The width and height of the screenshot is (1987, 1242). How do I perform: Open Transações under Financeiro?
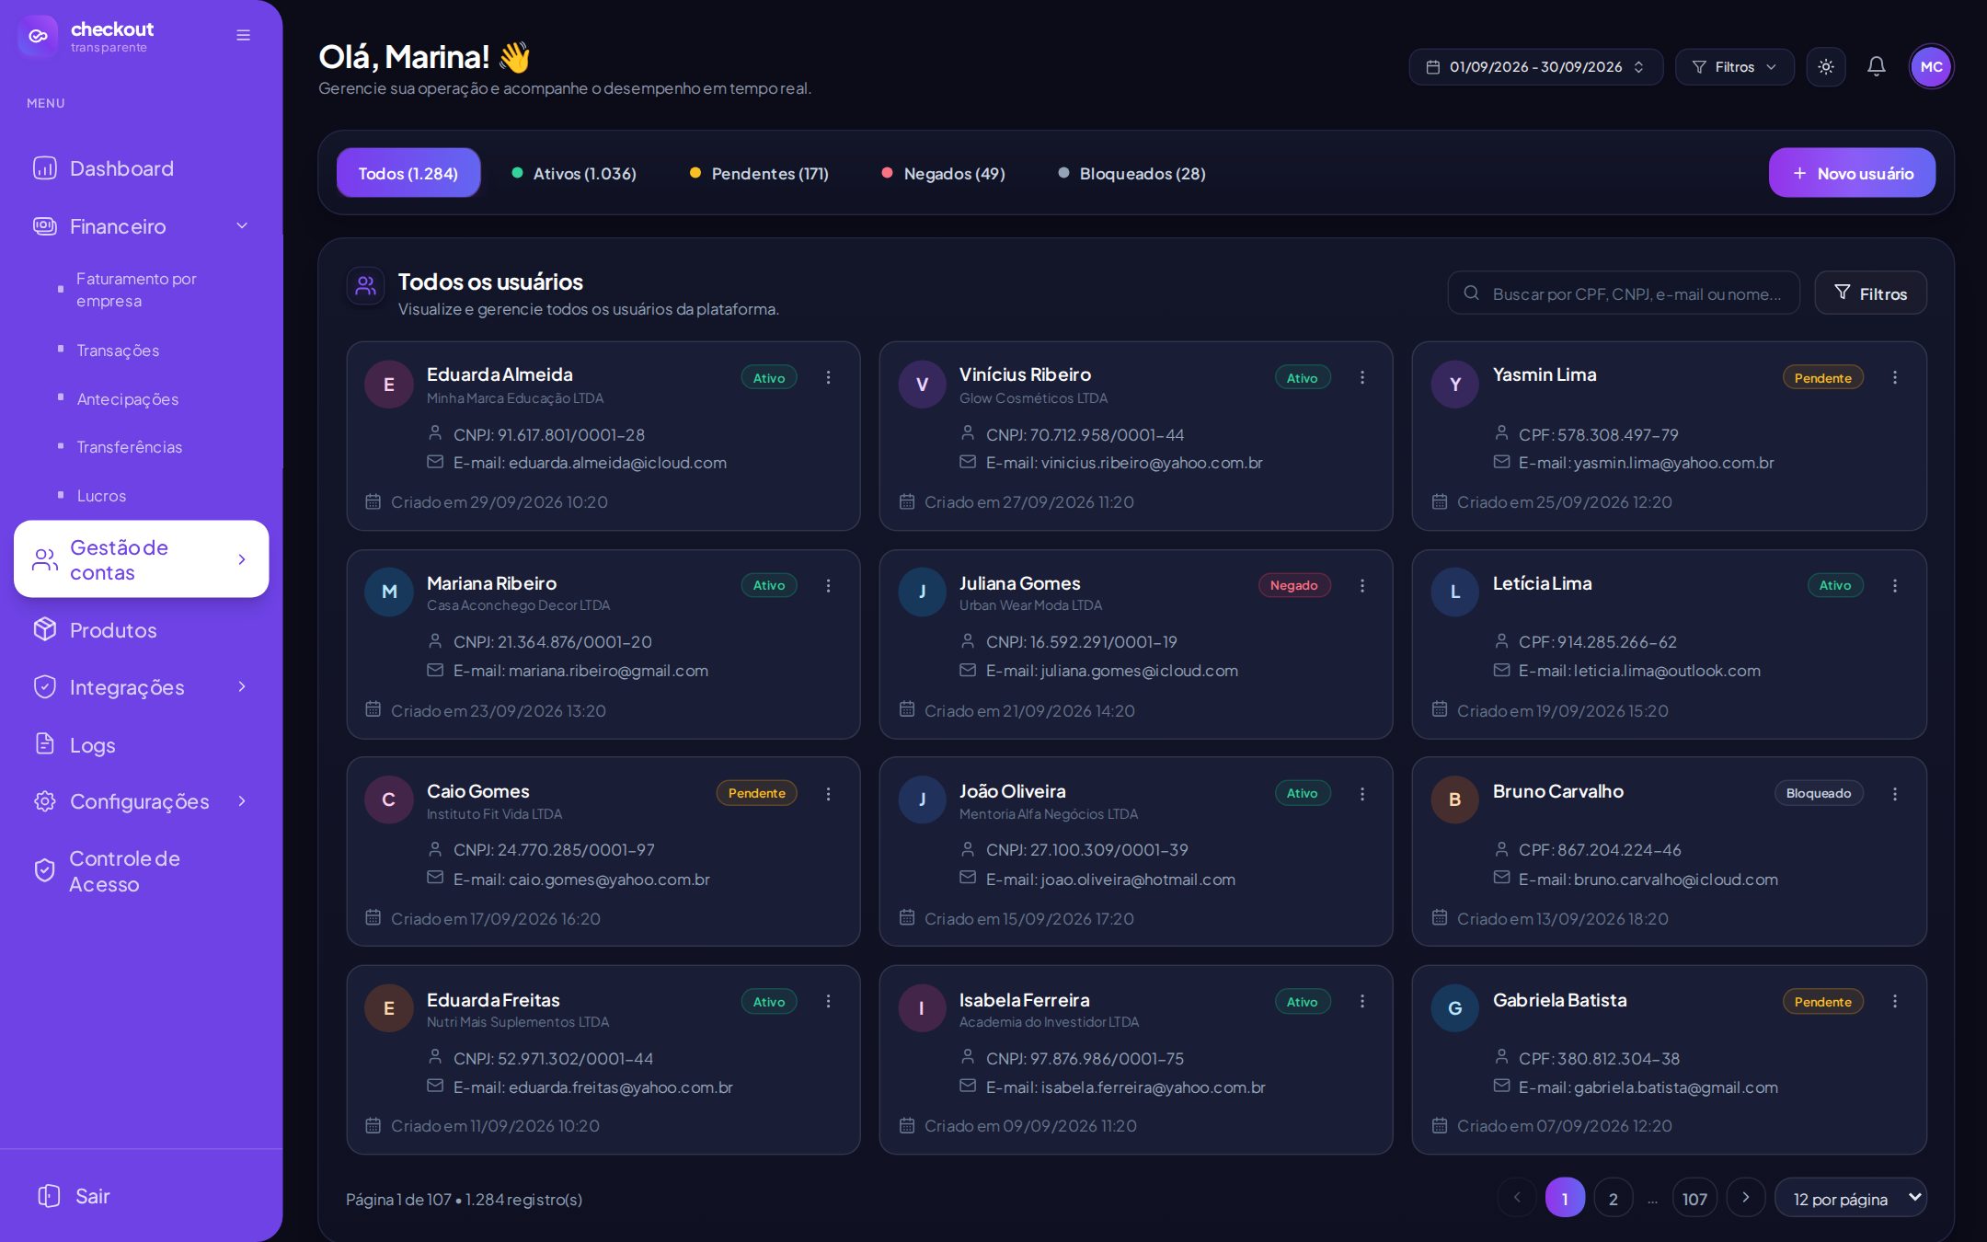[118, 351]
